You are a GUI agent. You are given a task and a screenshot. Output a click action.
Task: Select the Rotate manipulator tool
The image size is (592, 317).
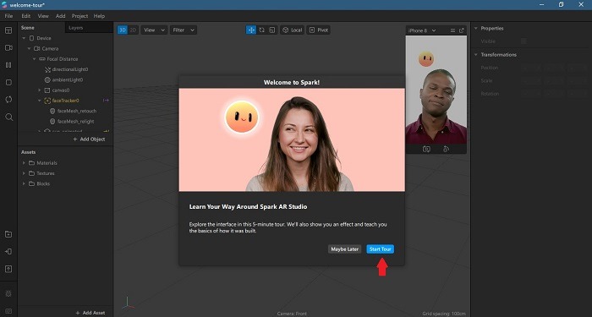pos(261,30)
